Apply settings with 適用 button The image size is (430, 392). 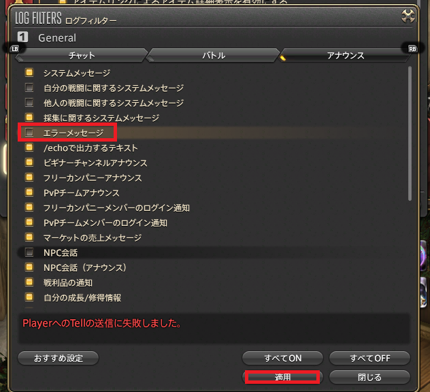(x=282, y=377)
